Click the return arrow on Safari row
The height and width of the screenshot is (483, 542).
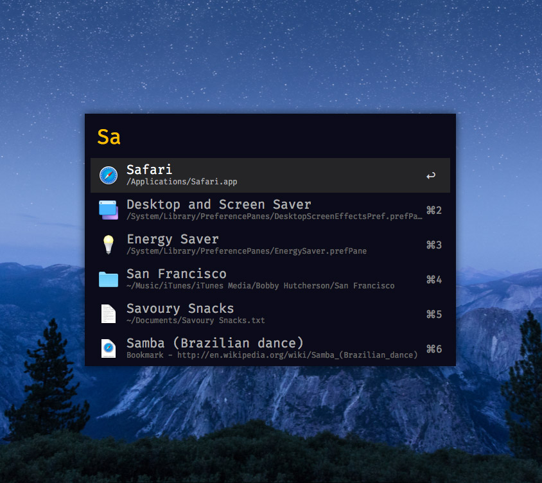431,175
